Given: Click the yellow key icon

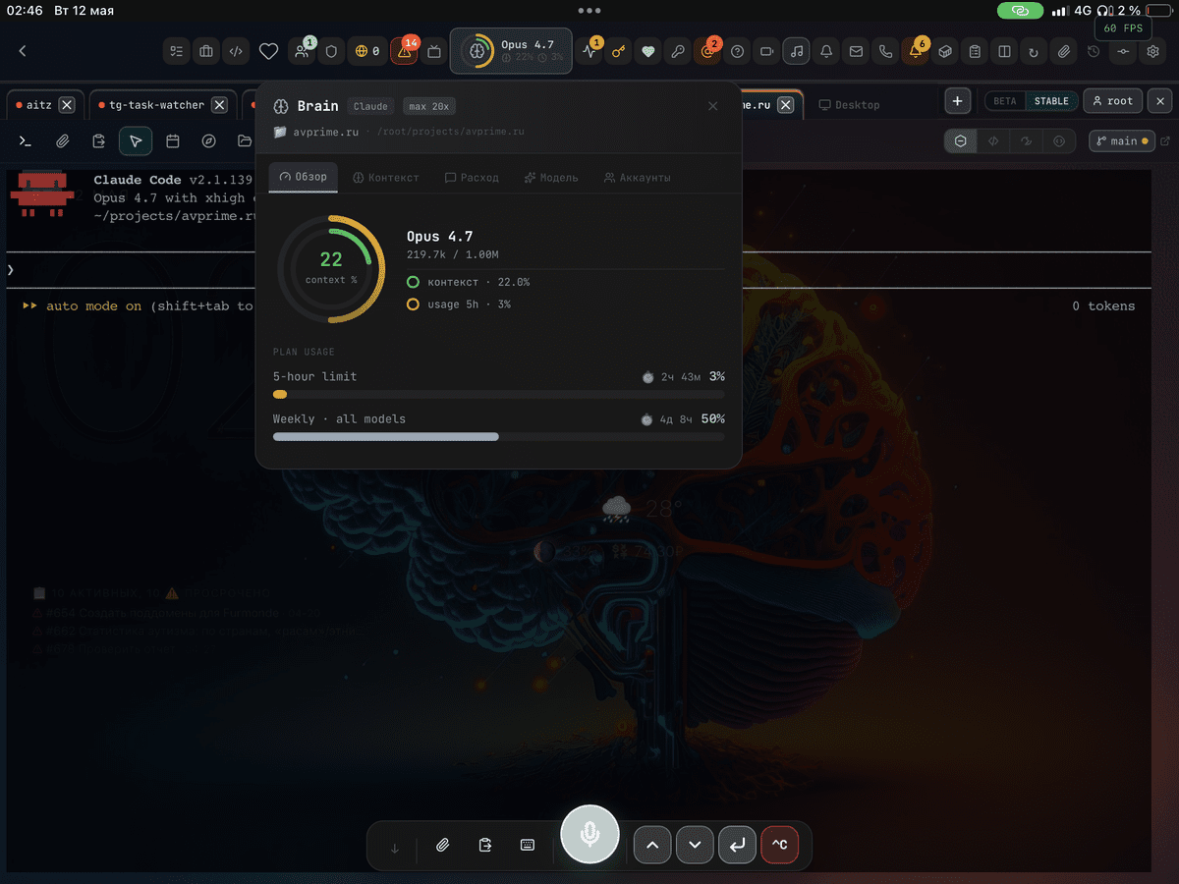Looking at the screenshot, I should point(618,51).
